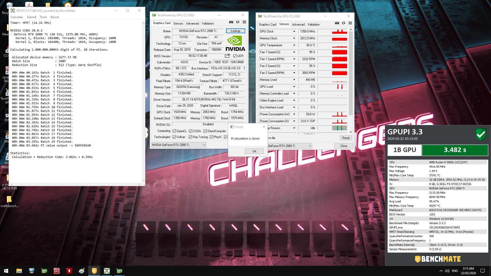The height and width of the screenshot is (276, 491).
Task: Open the About menu in GPUPI
Action: [x=54, y=17]
